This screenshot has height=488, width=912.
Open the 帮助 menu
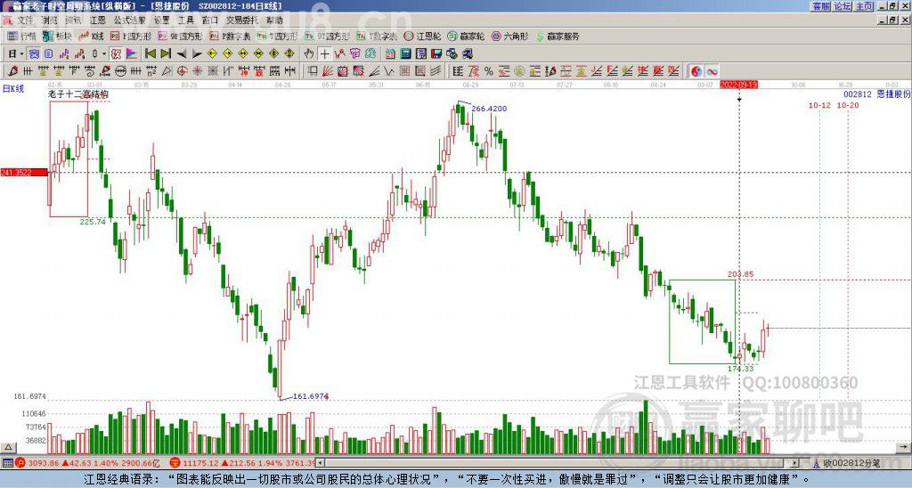pos(274,20)
